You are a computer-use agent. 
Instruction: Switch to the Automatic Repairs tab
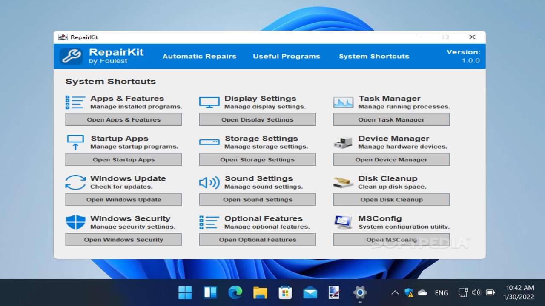(199, 56)
